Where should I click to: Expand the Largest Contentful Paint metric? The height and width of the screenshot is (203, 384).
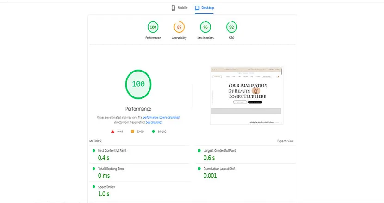[220, 151]
